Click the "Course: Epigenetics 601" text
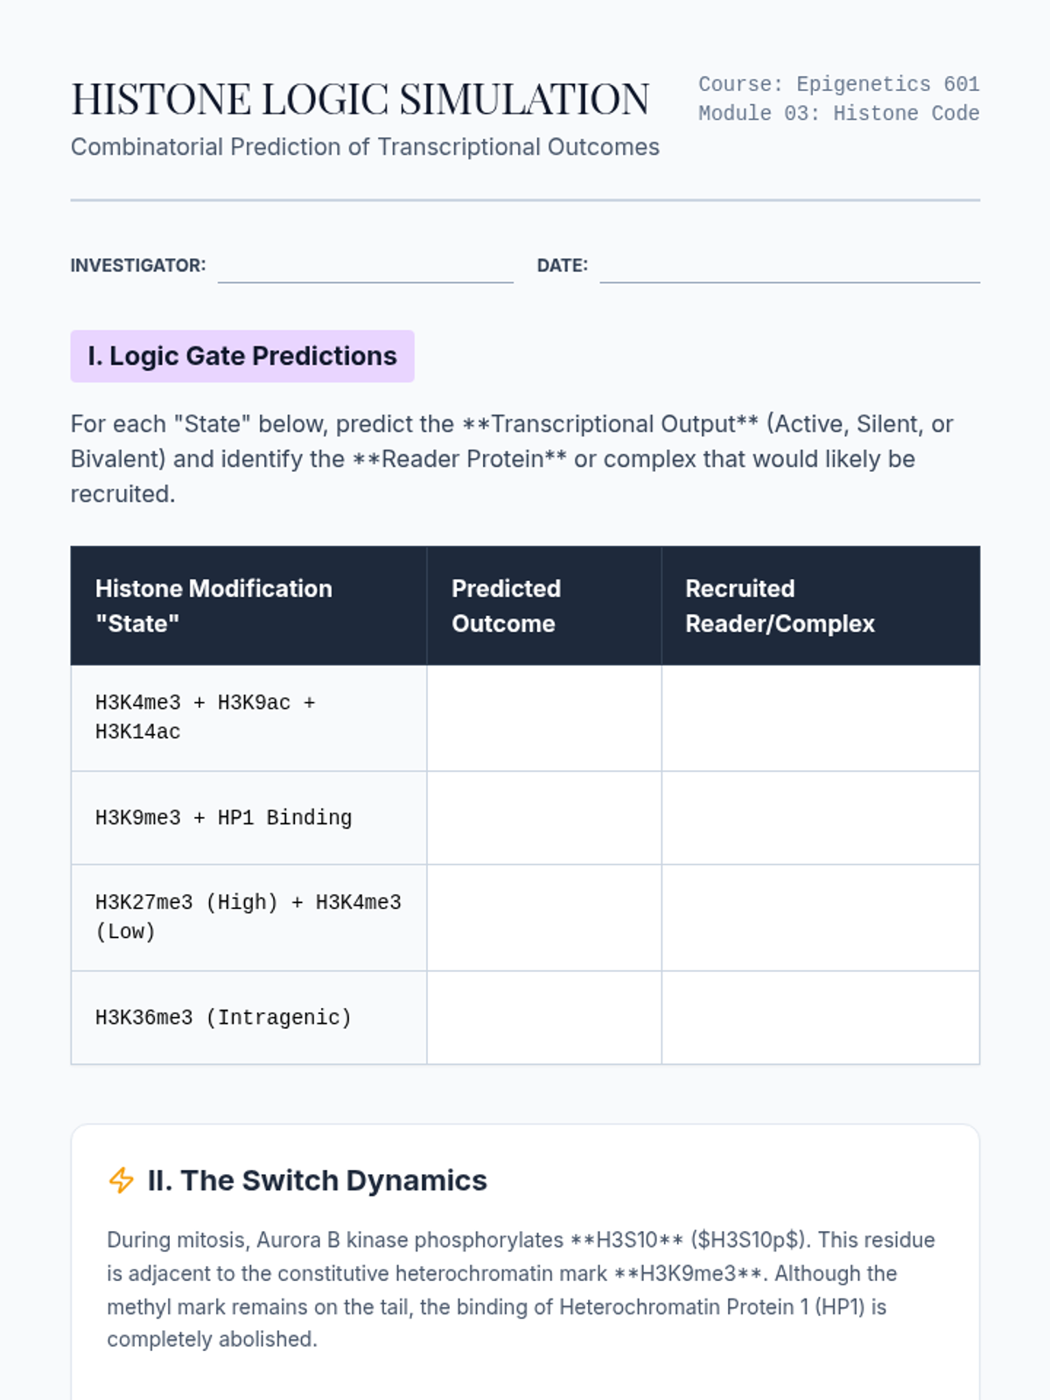 838,84
